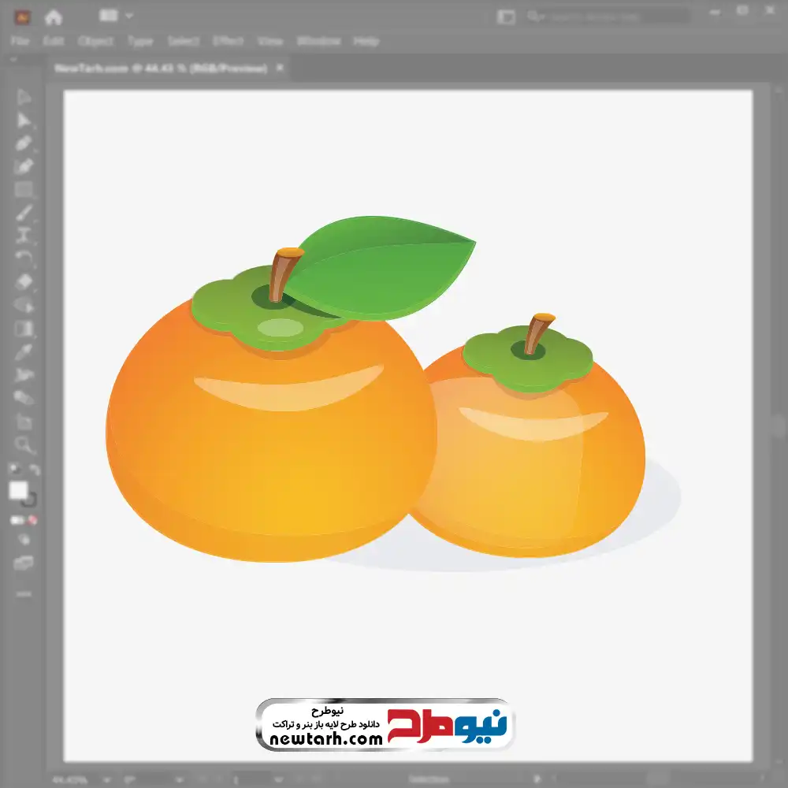Open the rotate view dropdown in status bar
The height and width of the screenshot is (788, 788).
tap(179, 780)
